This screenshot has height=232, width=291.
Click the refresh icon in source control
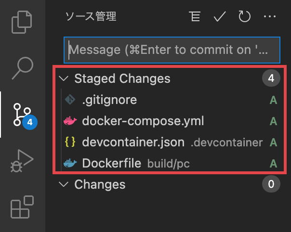tap(245, 17)
